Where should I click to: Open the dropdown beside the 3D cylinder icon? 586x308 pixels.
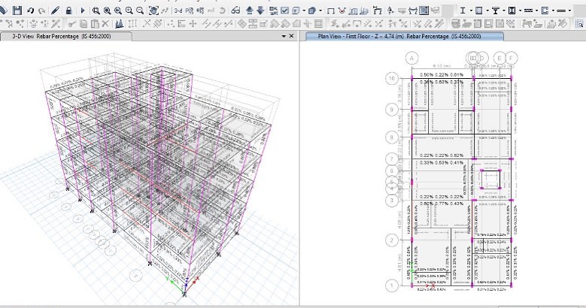[x=320, y=11]
